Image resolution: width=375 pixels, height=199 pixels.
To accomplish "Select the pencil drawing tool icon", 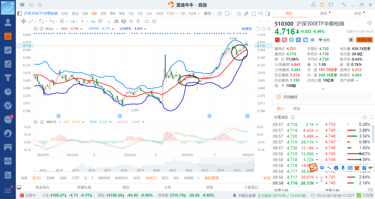I will 246,14.
